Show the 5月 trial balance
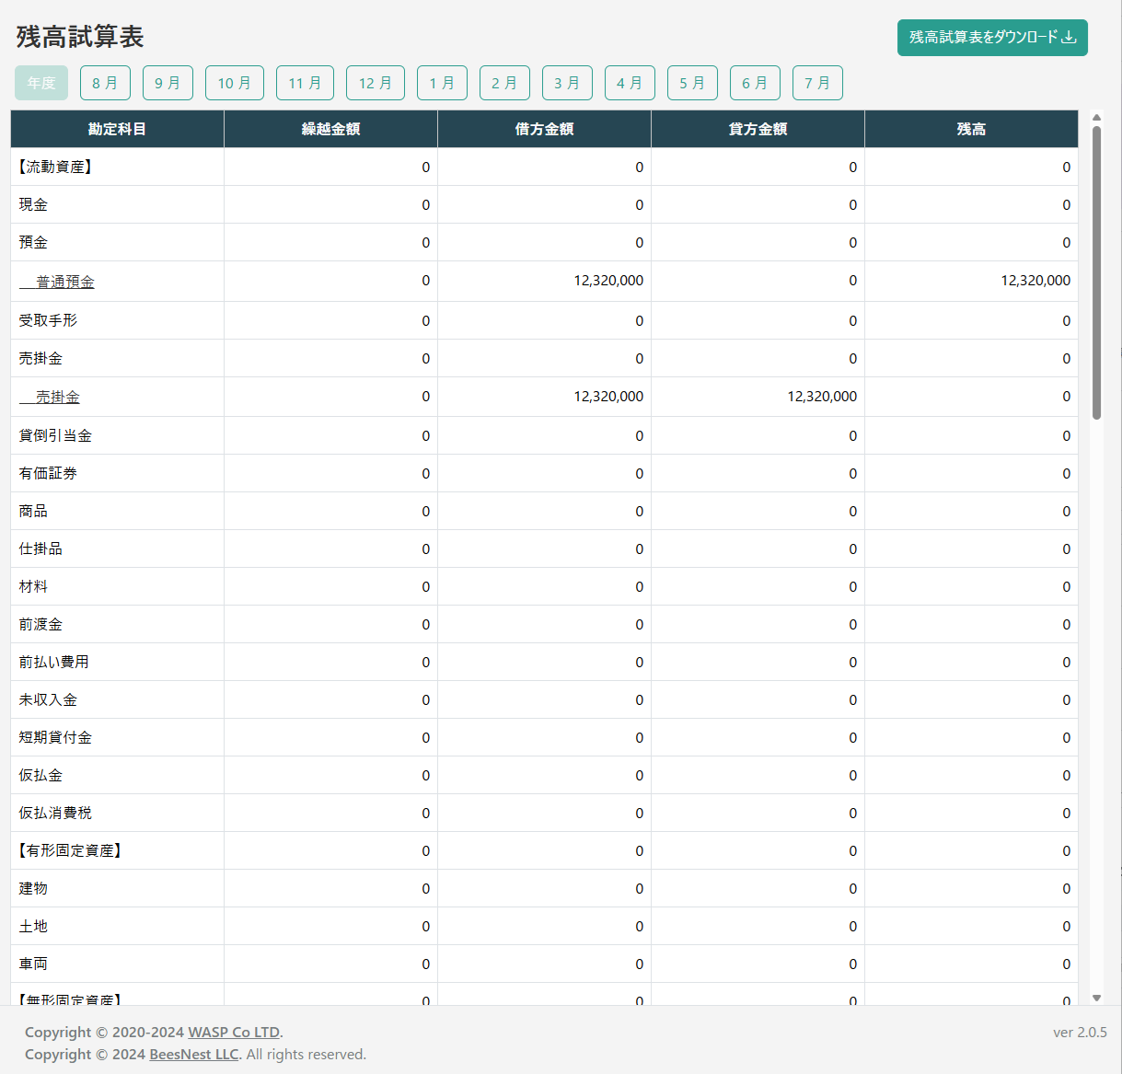Viewport: 1122px width, 1074px height. pos(692,83)
